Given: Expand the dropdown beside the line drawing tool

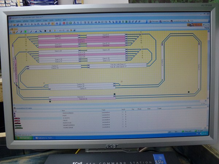Looking at the screenshot, I should (33, 32).
